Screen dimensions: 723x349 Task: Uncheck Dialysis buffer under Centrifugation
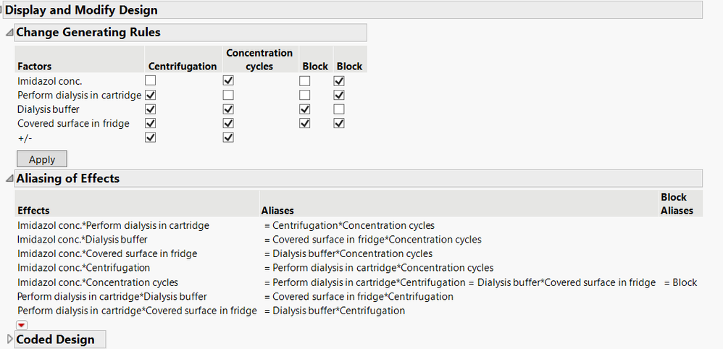coord(151,109)
